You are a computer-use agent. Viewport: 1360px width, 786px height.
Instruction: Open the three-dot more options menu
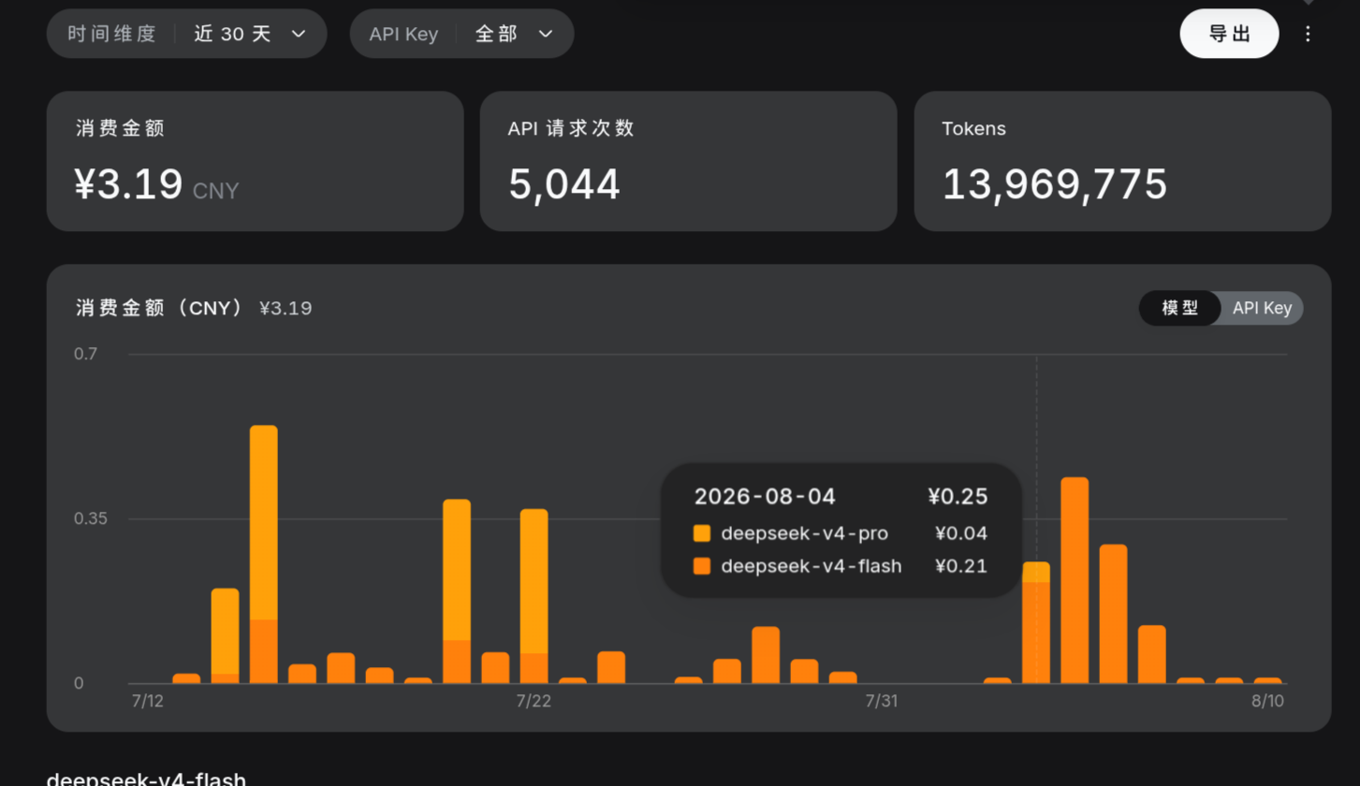(1308, 34)
